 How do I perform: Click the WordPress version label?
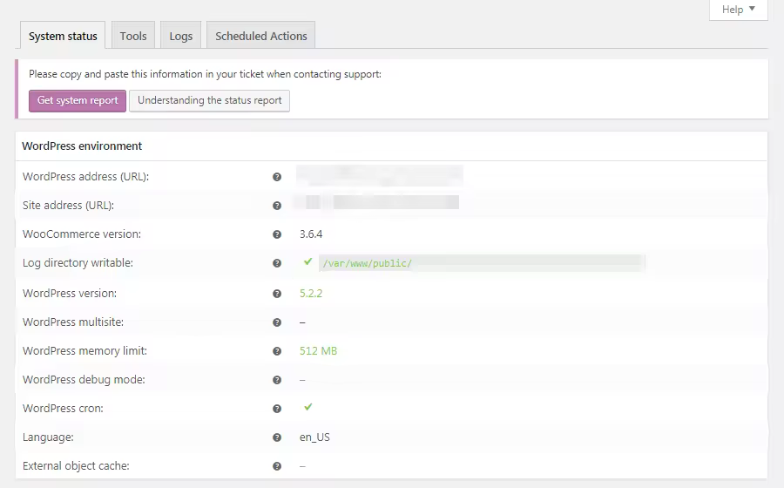click(x=70, y=294)
